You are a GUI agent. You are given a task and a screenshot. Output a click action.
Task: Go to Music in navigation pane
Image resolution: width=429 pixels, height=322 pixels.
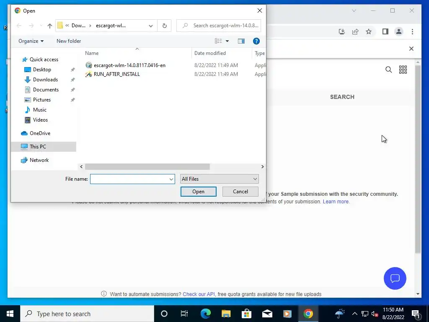click(40, 110)
